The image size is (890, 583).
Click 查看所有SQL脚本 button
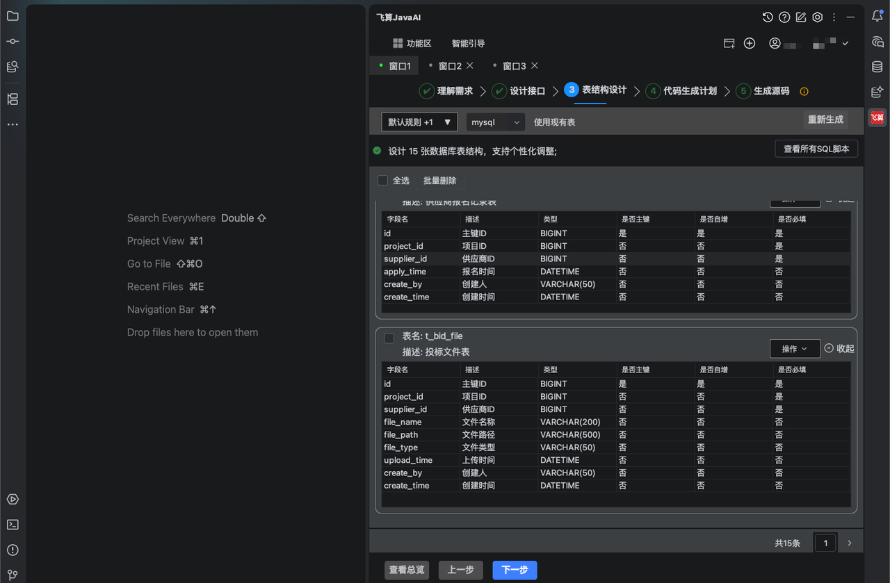[816, 149]
